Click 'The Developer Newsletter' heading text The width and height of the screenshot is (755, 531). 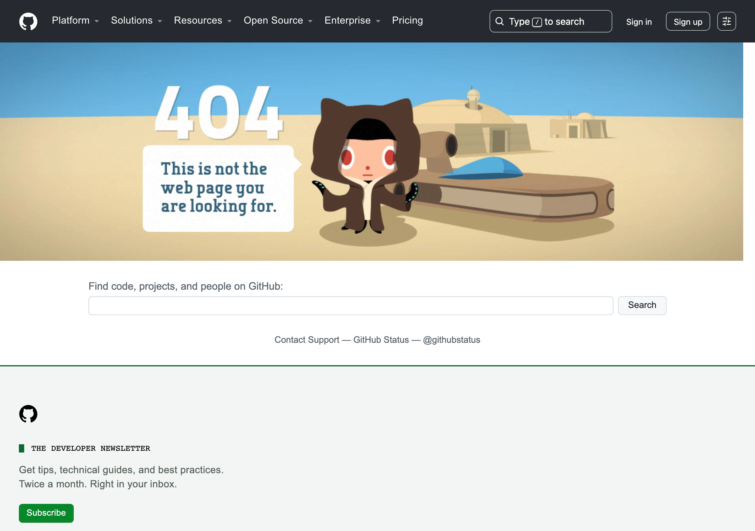[91, 448]
